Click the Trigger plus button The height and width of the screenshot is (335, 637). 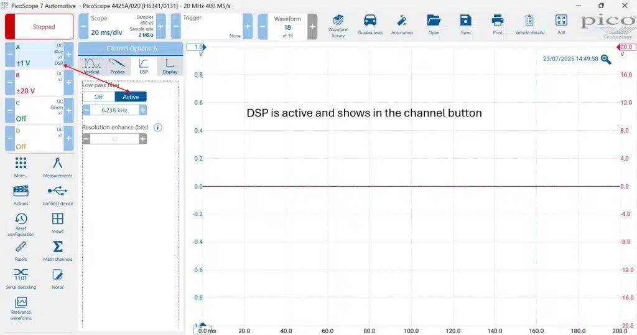248,26
